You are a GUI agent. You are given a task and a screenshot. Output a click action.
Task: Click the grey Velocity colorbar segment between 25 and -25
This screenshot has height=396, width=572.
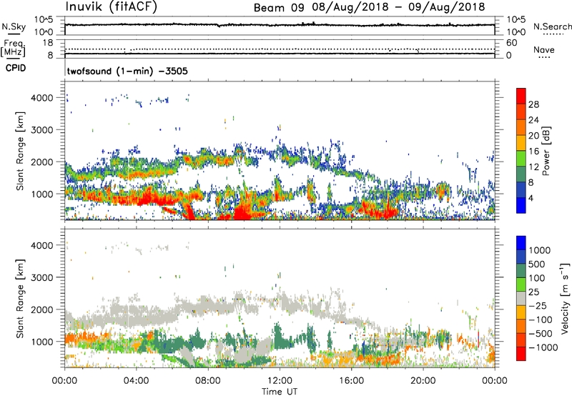(521, 298)
